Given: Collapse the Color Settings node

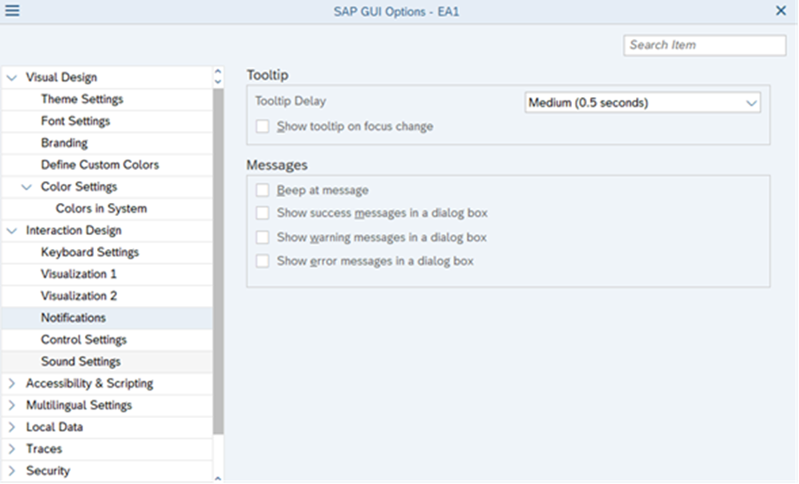Looking at the screenshot, I should 26,186.
